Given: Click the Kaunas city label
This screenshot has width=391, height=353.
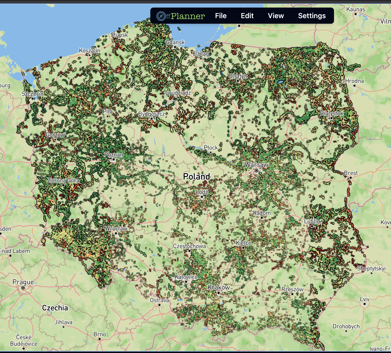Looking at the screenshot, I should point(355,9).
